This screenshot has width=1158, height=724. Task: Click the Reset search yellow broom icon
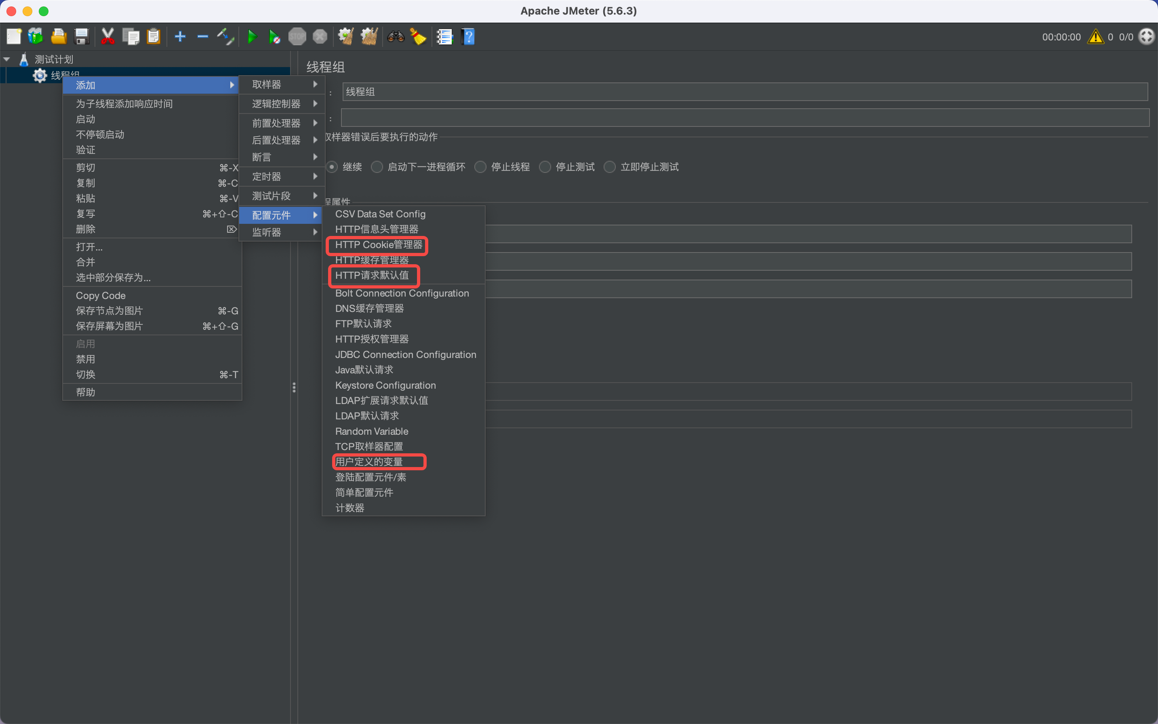point(418,36)
